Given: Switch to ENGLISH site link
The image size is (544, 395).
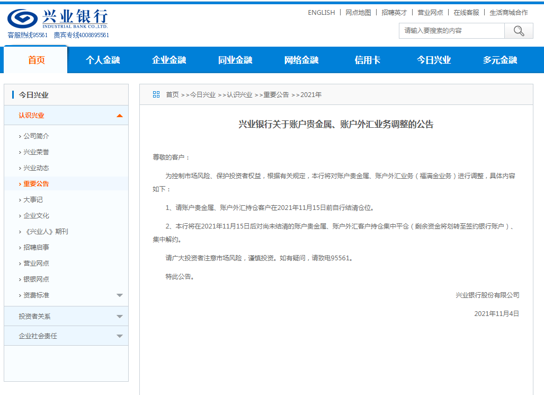Looking at the screenshot, I should pos(322,13).
